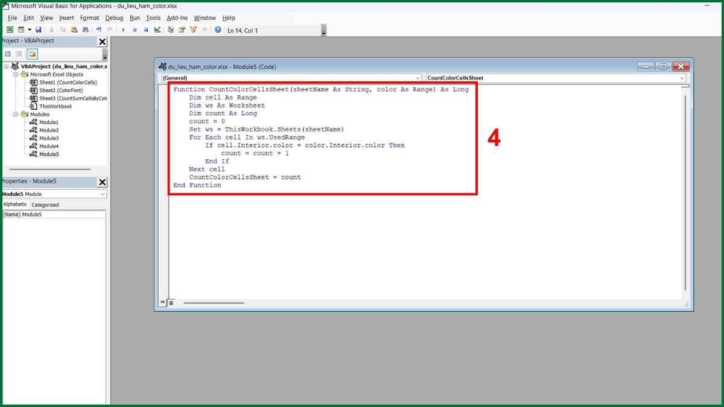
Task: Open the Project Explorer toolbar icon
Action: click(x=171, y=30)
